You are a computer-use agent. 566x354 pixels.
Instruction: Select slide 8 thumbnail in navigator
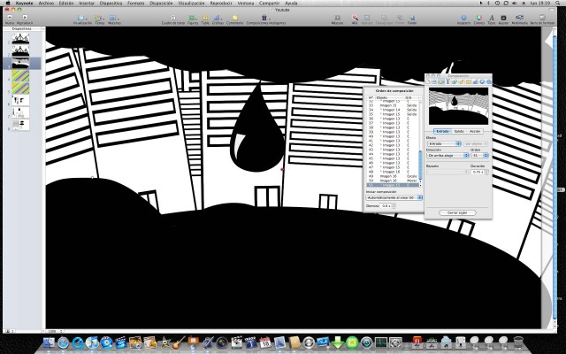point(20,125)
